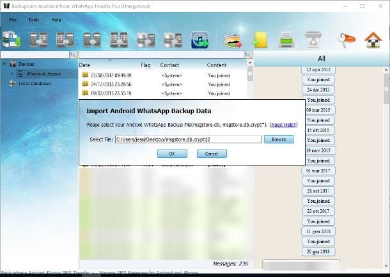The width and height of the screenshot is (390, 277).
Task: Click the 23 ott 2017 date bubble
Action: [318, 211]
